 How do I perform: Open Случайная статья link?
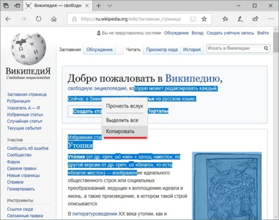(x=25, y=121)
